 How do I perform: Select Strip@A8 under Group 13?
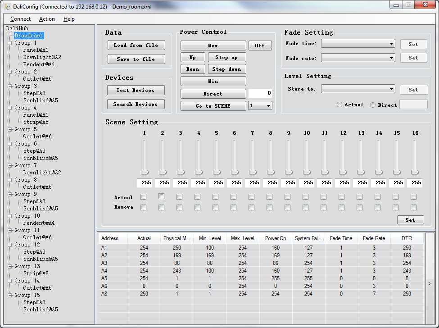(36, 273)
